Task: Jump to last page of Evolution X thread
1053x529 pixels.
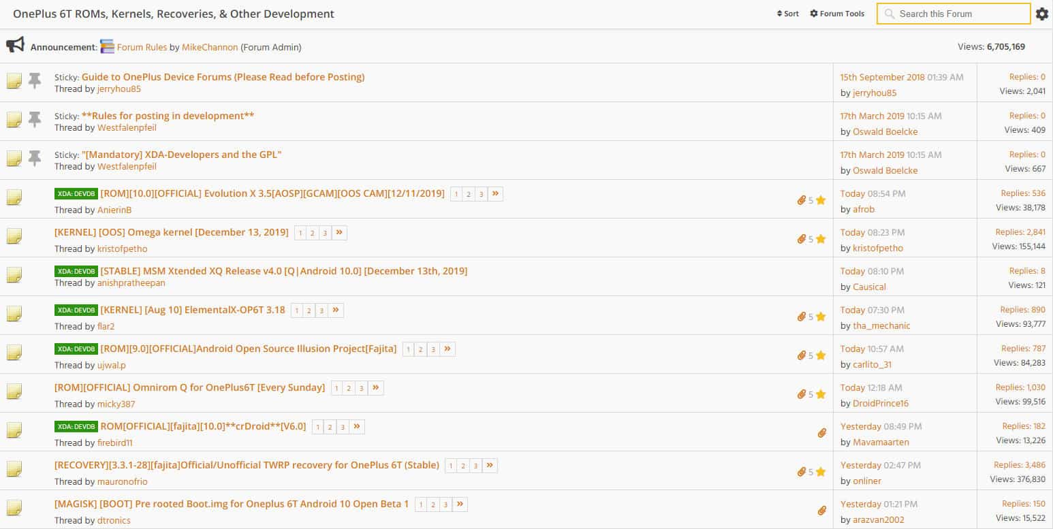Action: click(x=495, y=194)
